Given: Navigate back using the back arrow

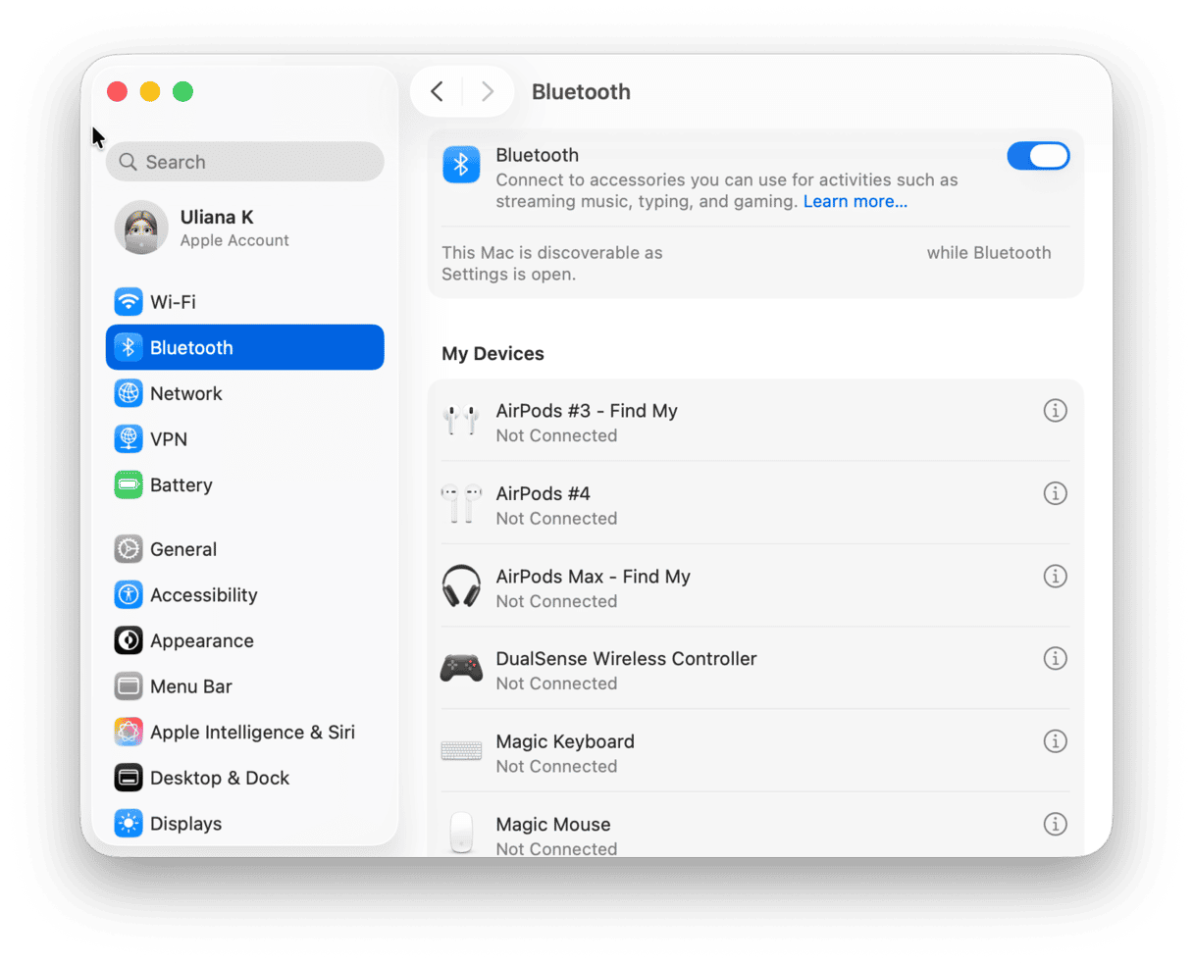Looking at the screenshot, I should 437,90.
